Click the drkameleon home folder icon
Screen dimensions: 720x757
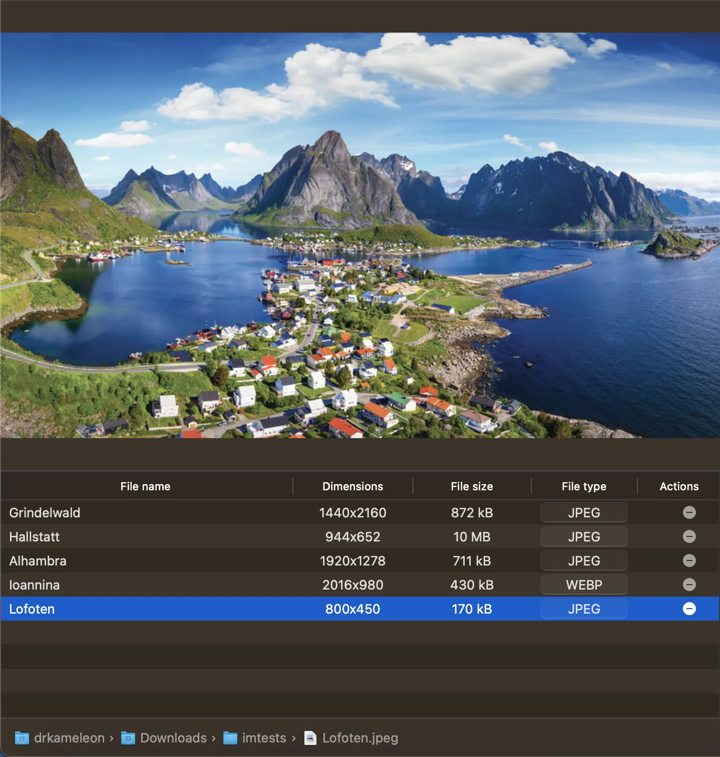click(x=22, y=738)
